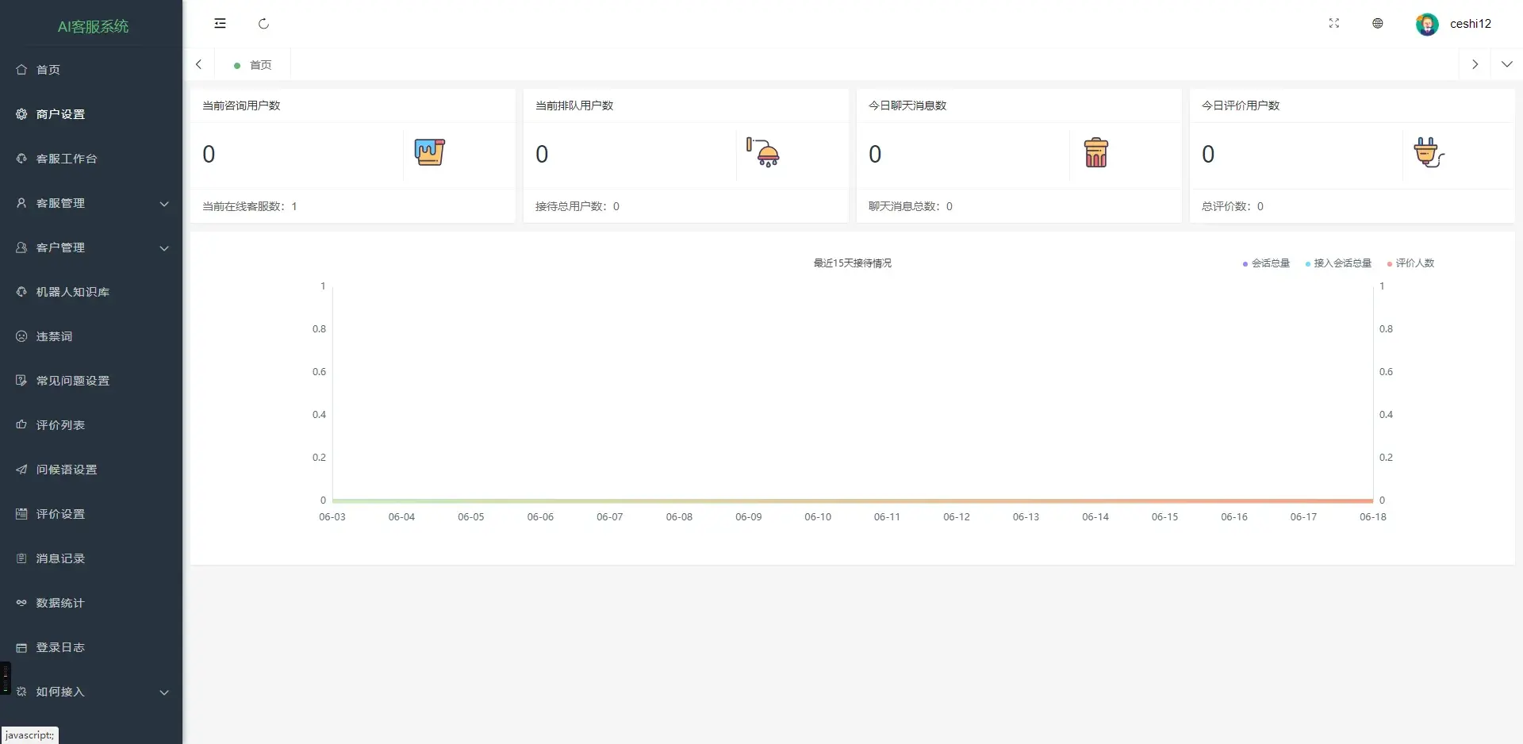The width and height of the screenshot is (1523, 744).
Task: Select the 首页 tab
Action: coord(252,65)
